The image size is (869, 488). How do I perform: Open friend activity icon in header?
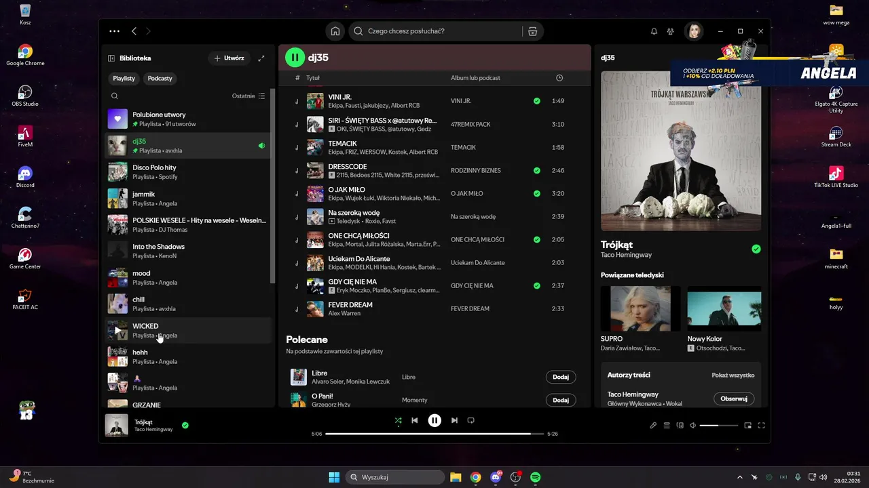pos(670,31)
